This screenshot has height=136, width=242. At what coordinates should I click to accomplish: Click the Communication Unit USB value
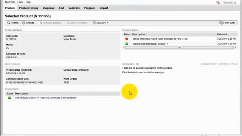pos(24,82)
